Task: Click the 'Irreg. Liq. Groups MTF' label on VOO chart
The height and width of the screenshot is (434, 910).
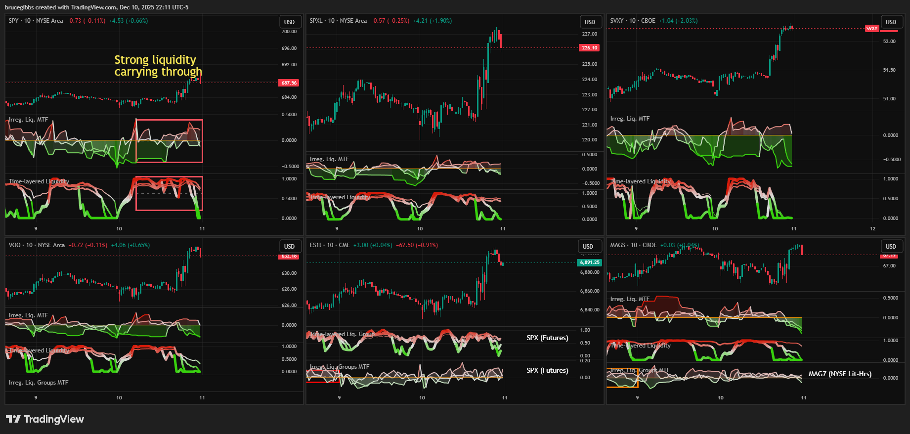Action: point(39,383)
